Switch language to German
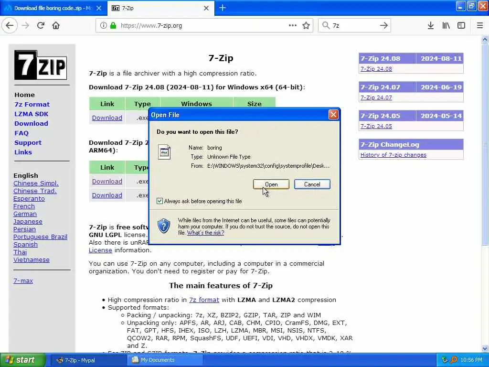Screen dimensions: 489x367 point(25,214)
